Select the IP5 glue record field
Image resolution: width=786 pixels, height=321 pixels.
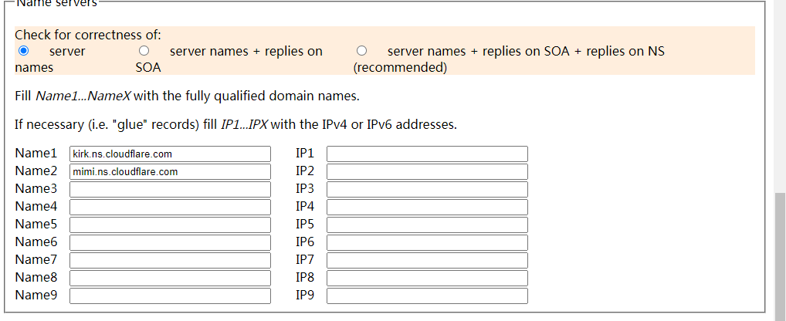[427, 225]
